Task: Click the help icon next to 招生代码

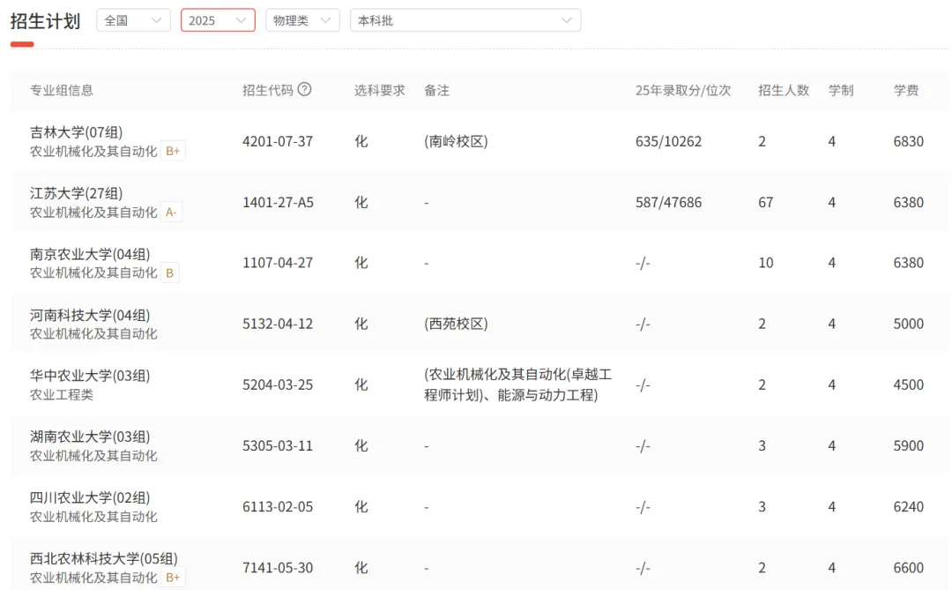Action: (305, 89)
